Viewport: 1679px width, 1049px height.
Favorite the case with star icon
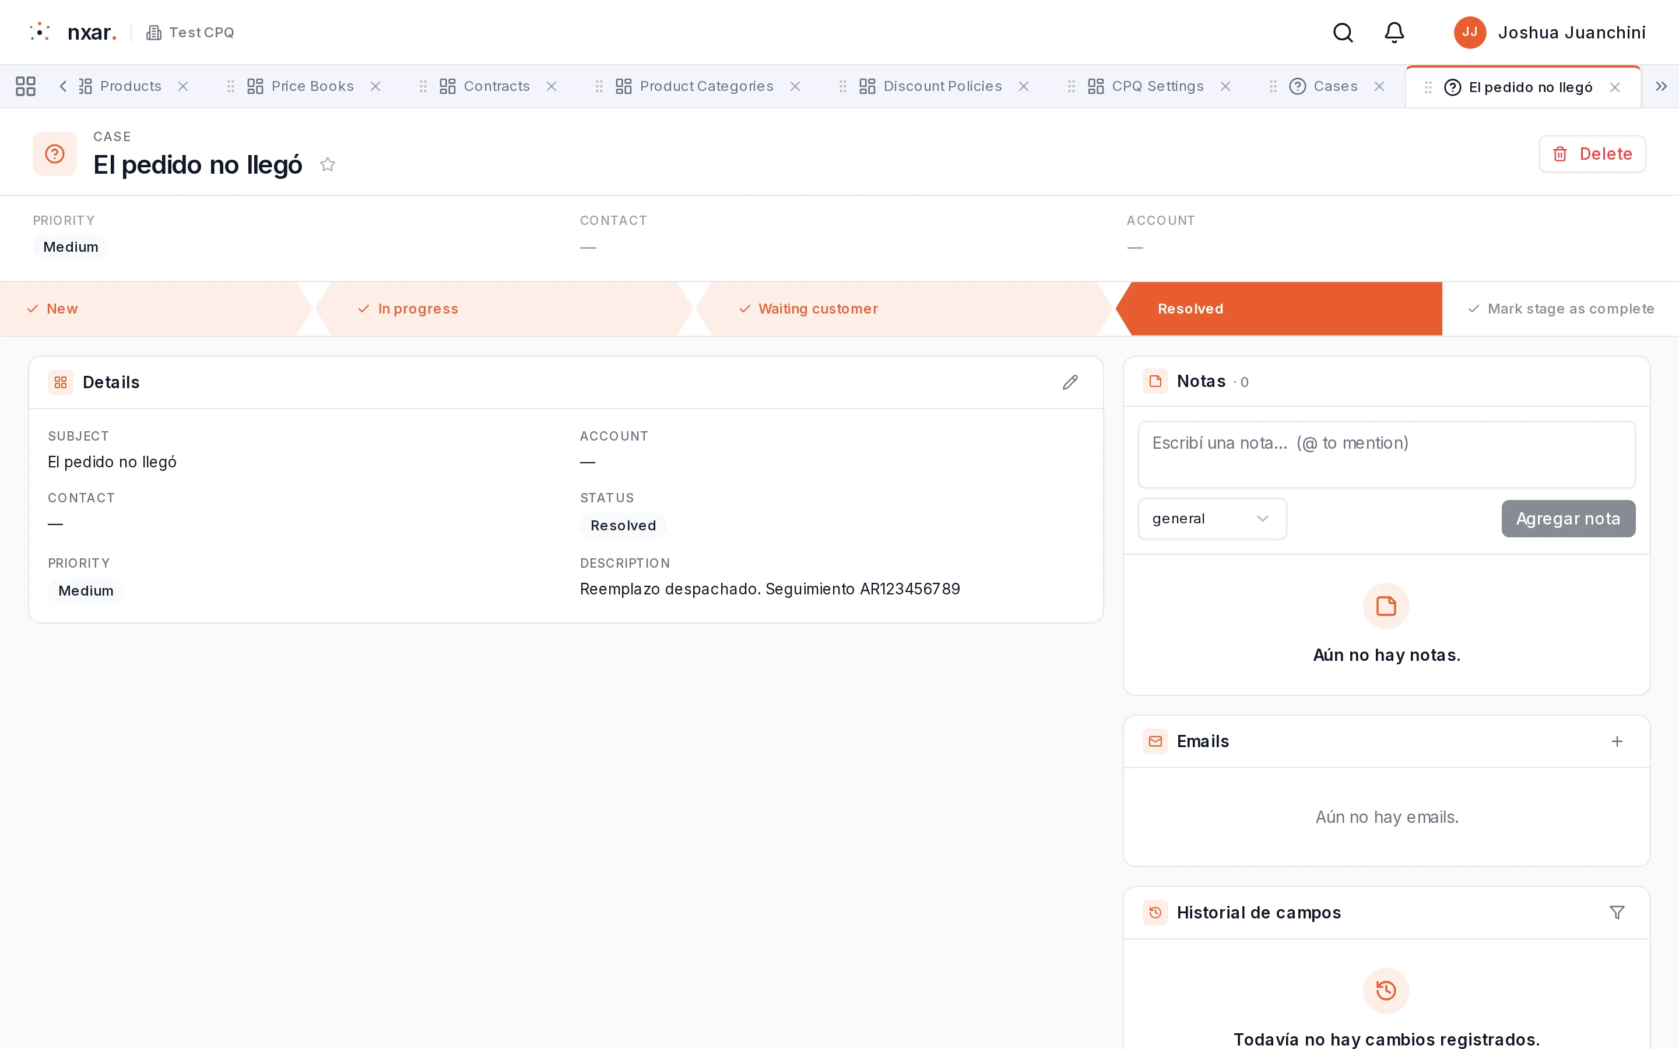point(328,164)
